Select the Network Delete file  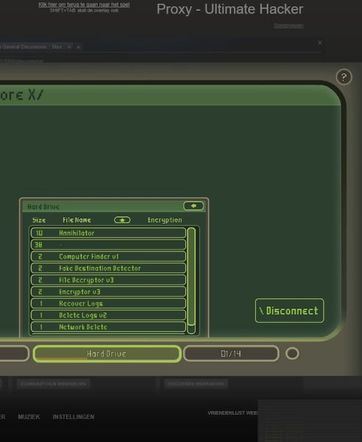point(108,326)
